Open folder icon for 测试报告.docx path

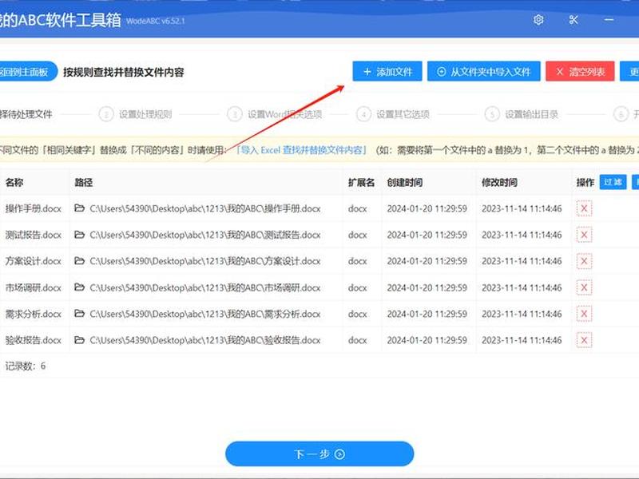(79, 235)
